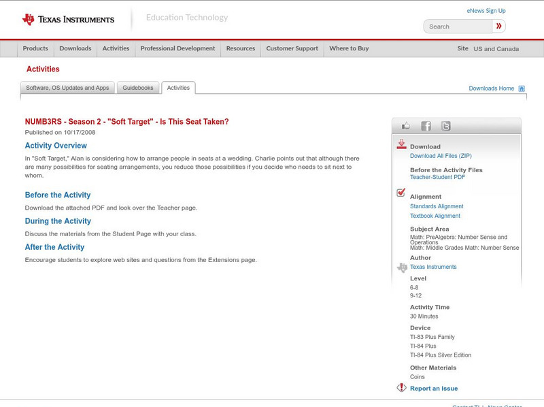Open the Customer Support menu
544x407 pixels.
click(292, 49)
